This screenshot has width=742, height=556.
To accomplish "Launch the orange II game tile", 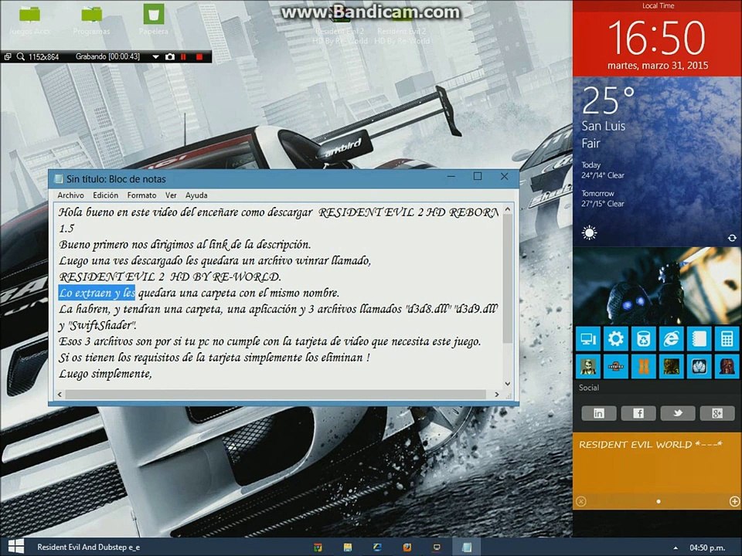I will pyautogui.click(x=644, y=366).
